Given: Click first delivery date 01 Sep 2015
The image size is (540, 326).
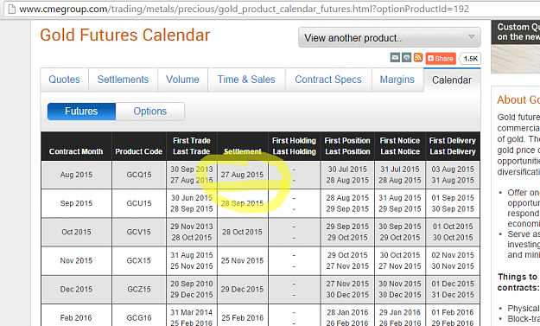Looking at the screenshot, I should 453,198.
